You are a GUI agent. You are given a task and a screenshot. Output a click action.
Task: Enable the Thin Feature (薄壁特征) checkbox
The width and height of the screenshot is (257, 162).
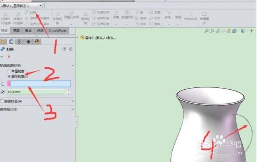(x=2, y=101)
